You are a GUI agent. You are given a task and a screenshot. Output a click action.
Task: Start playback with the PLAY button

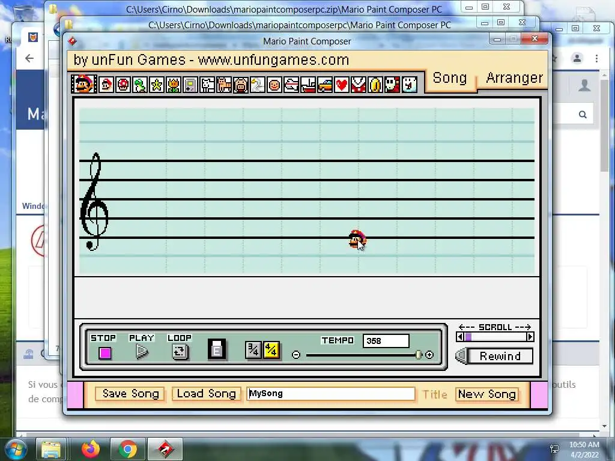142,351
